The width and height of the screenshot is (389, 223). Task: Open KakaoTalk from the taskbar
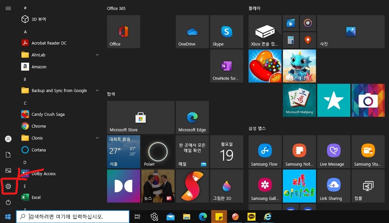click(x=251, y=217)
